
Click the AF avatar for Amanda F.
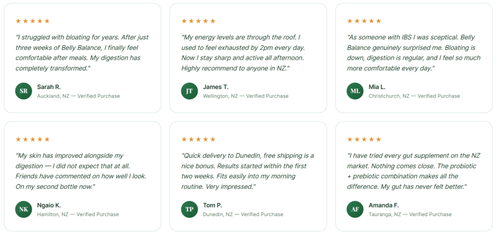coord(355,209)
